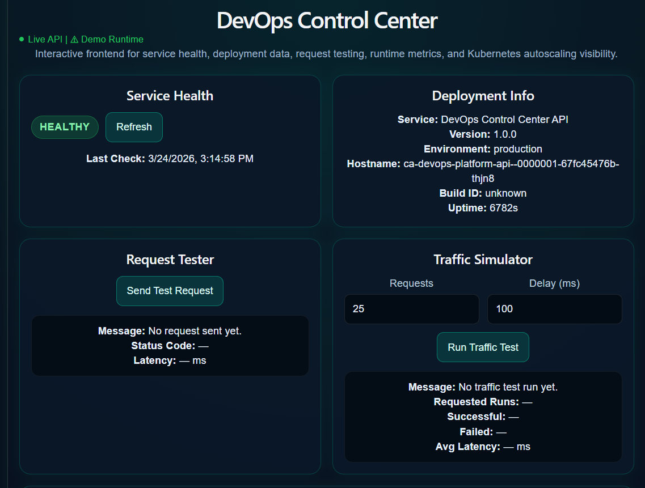Click the Service Health card heading
The image size is (645, 488).
tap(170, 96)
